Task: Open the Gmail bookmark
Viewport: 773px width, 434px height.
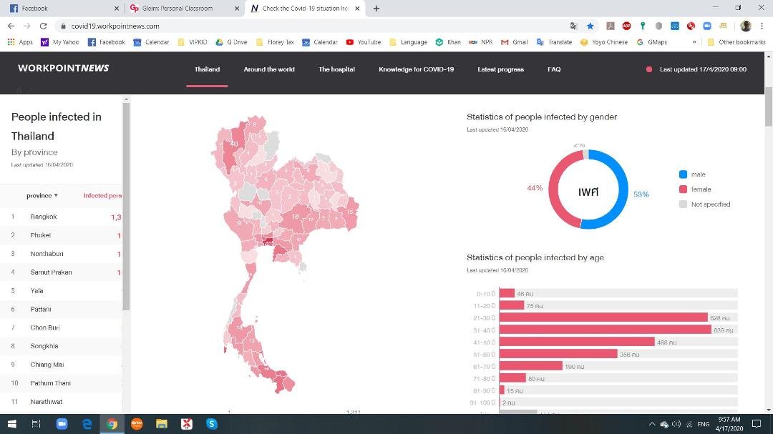Action: point(515,42)
